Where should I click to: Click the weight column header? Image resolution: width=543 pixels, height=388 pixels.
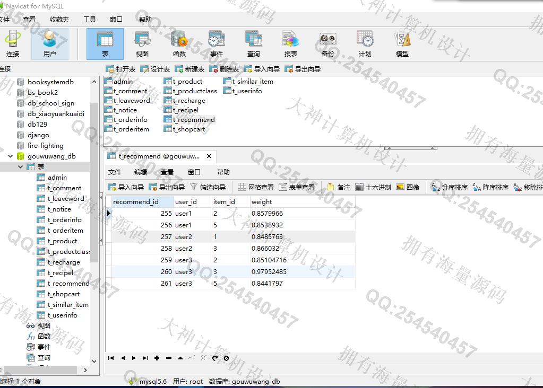tap(303, 201)
